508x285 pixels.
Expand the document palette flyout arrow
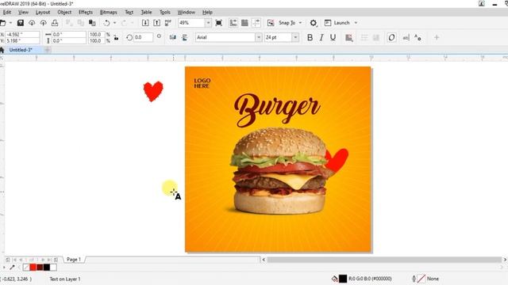(x=4, y=268)
